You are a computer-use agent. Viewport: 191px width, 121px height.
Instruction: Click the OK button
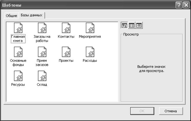(142, 111)
